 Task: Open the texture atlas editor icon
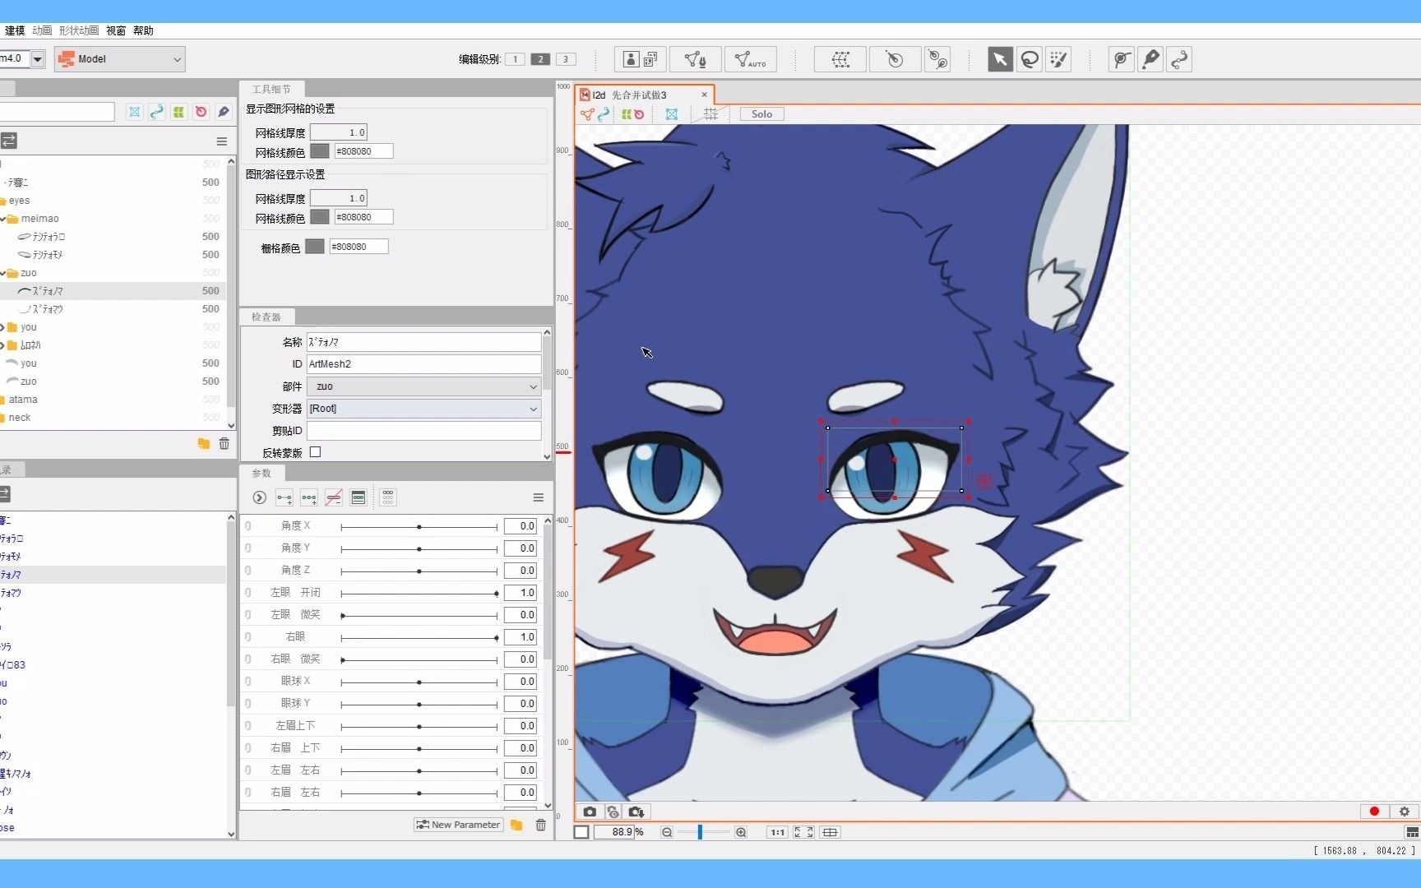click(640, 59)
